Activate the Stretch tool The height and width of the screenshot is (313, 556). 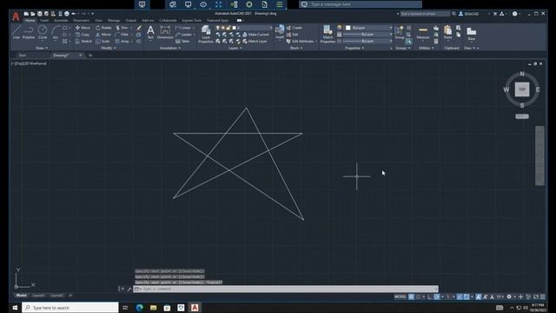click(x=83, y=41)
